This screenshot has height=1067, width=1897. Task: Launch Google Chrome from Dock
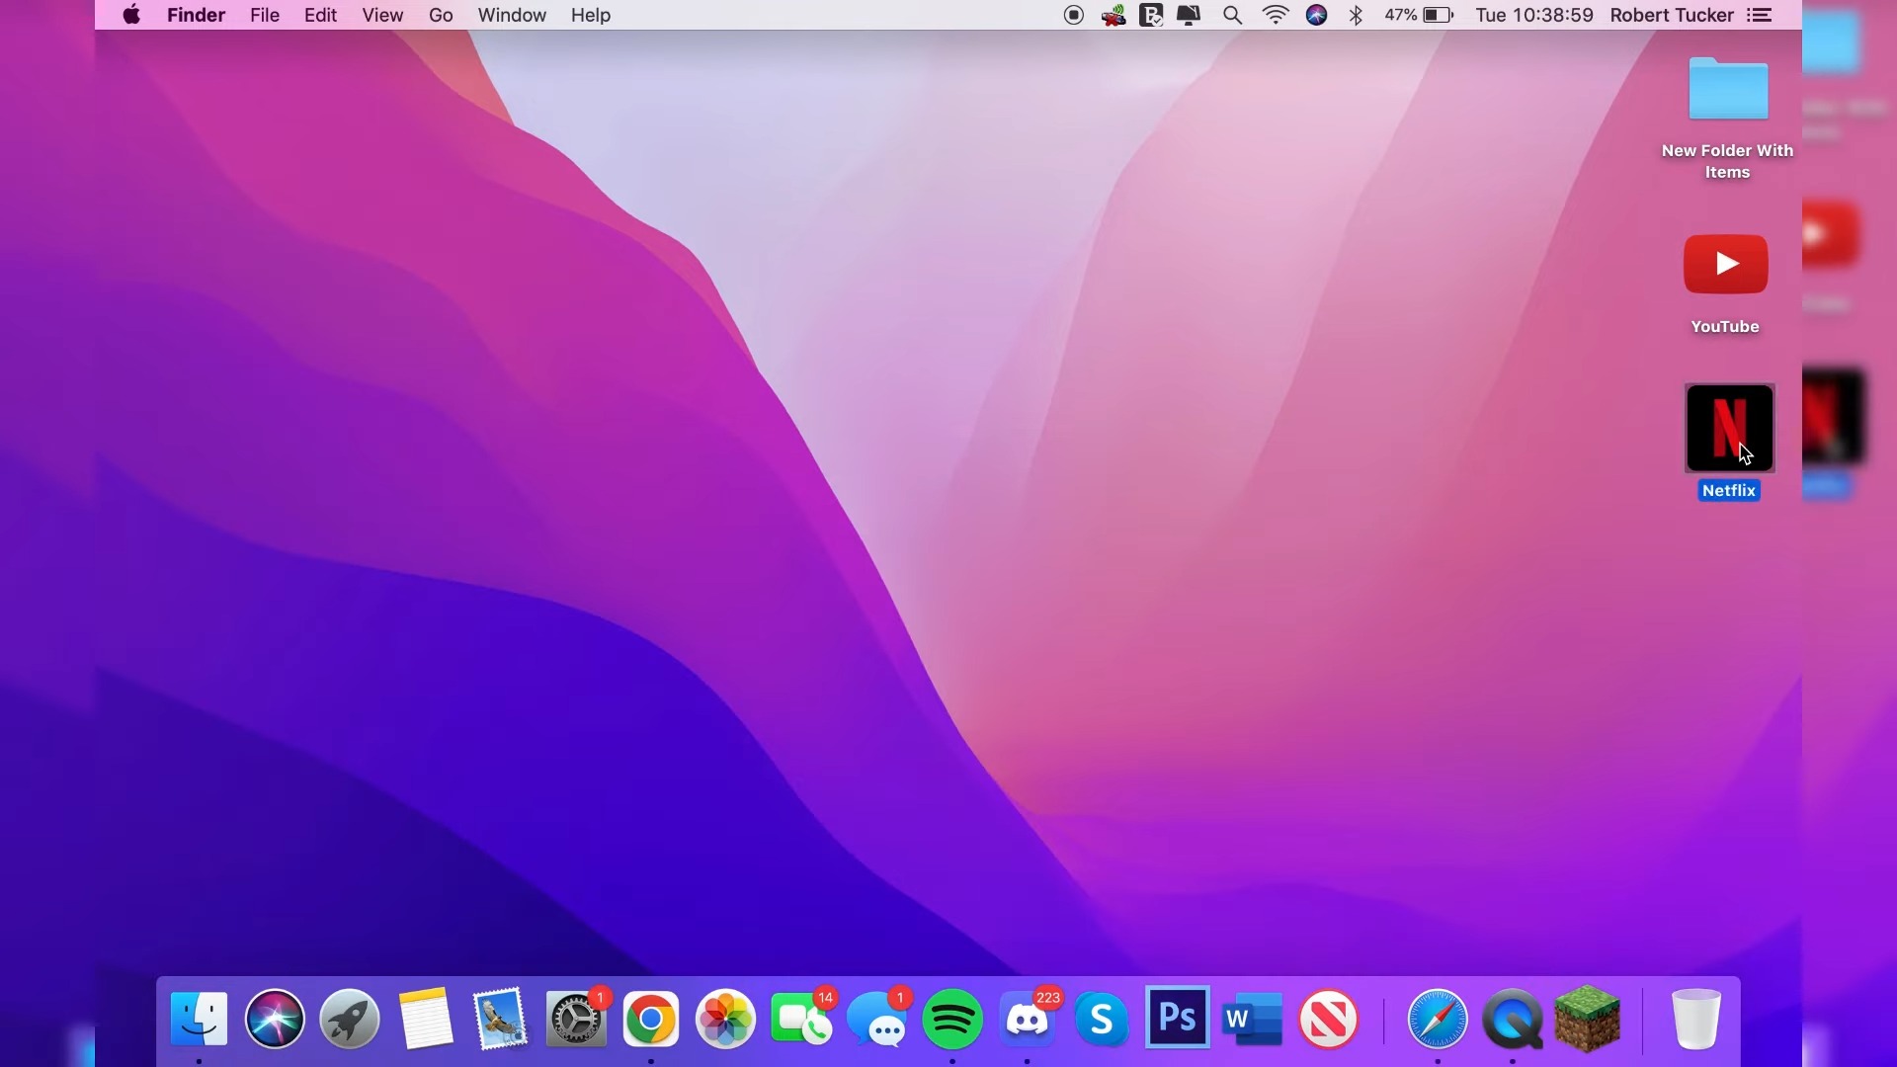click(x=651, y=1020)
